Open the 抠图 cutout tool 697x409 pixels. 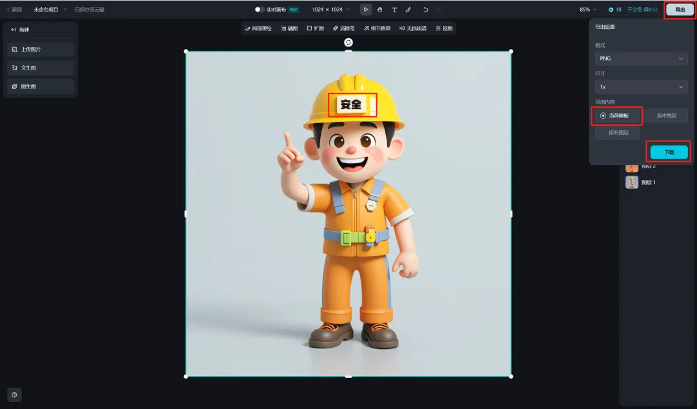(444, 28)
